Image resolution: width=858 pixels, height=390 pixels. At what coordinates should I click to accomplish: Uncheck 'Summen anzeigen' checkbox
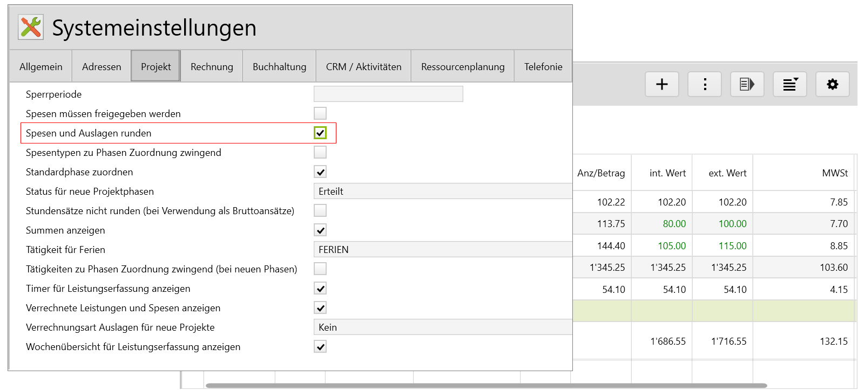point(320,230)
